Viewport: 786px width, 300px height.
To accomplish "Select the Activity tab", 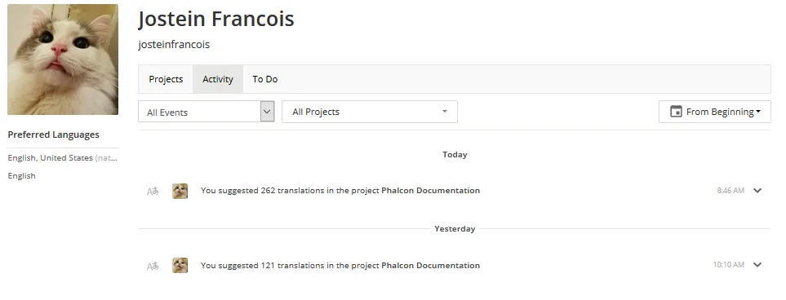I will point(218,79).
